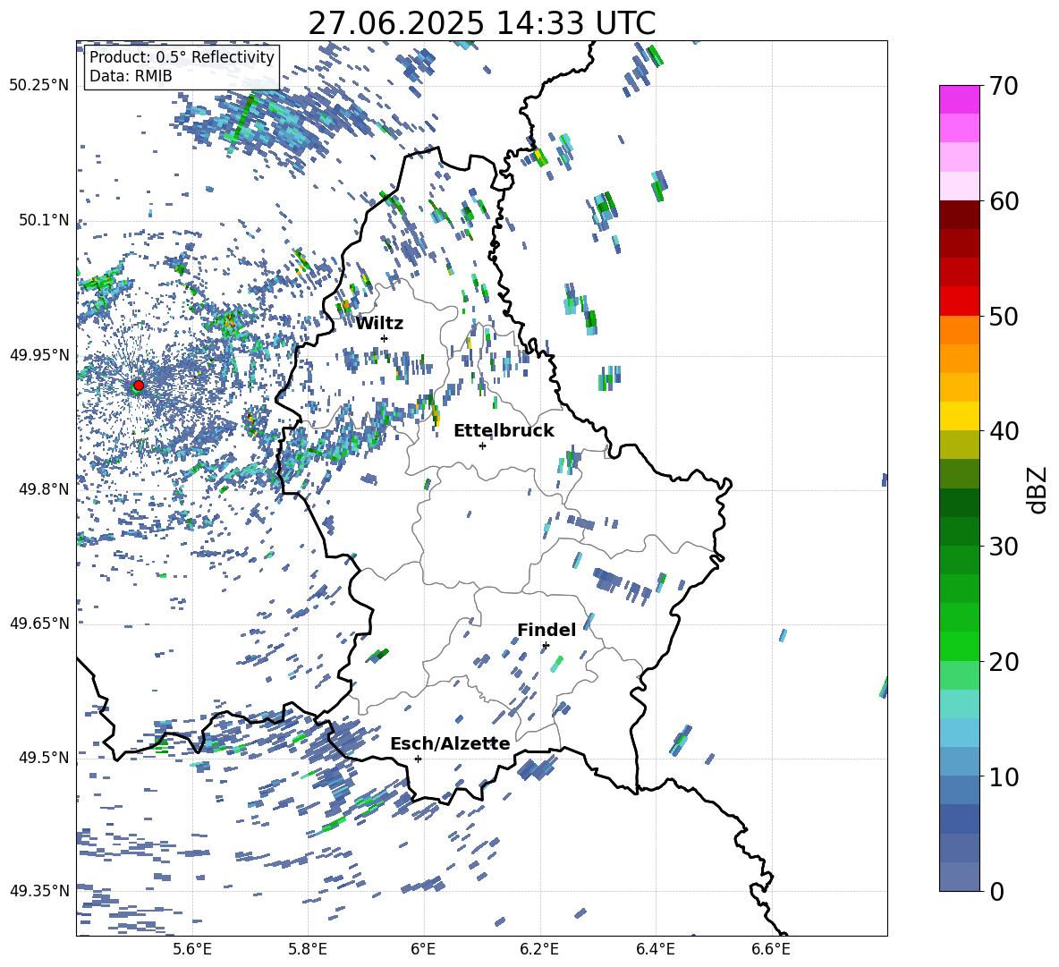1059x967 pixels.
Task: Click the Findel station cross marker
Action: pyautogui.click(x=546, y=646)
